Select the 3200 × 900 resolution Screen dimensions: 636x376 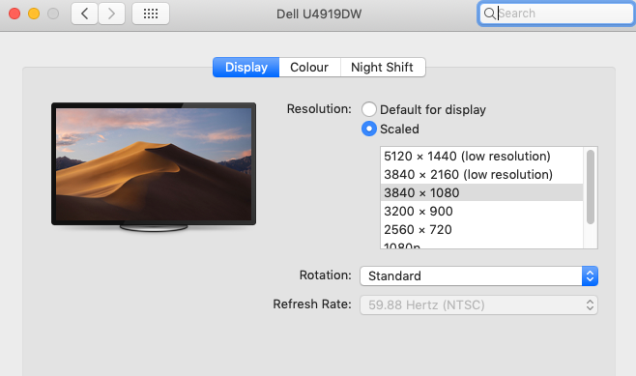(x=482, y=211)
